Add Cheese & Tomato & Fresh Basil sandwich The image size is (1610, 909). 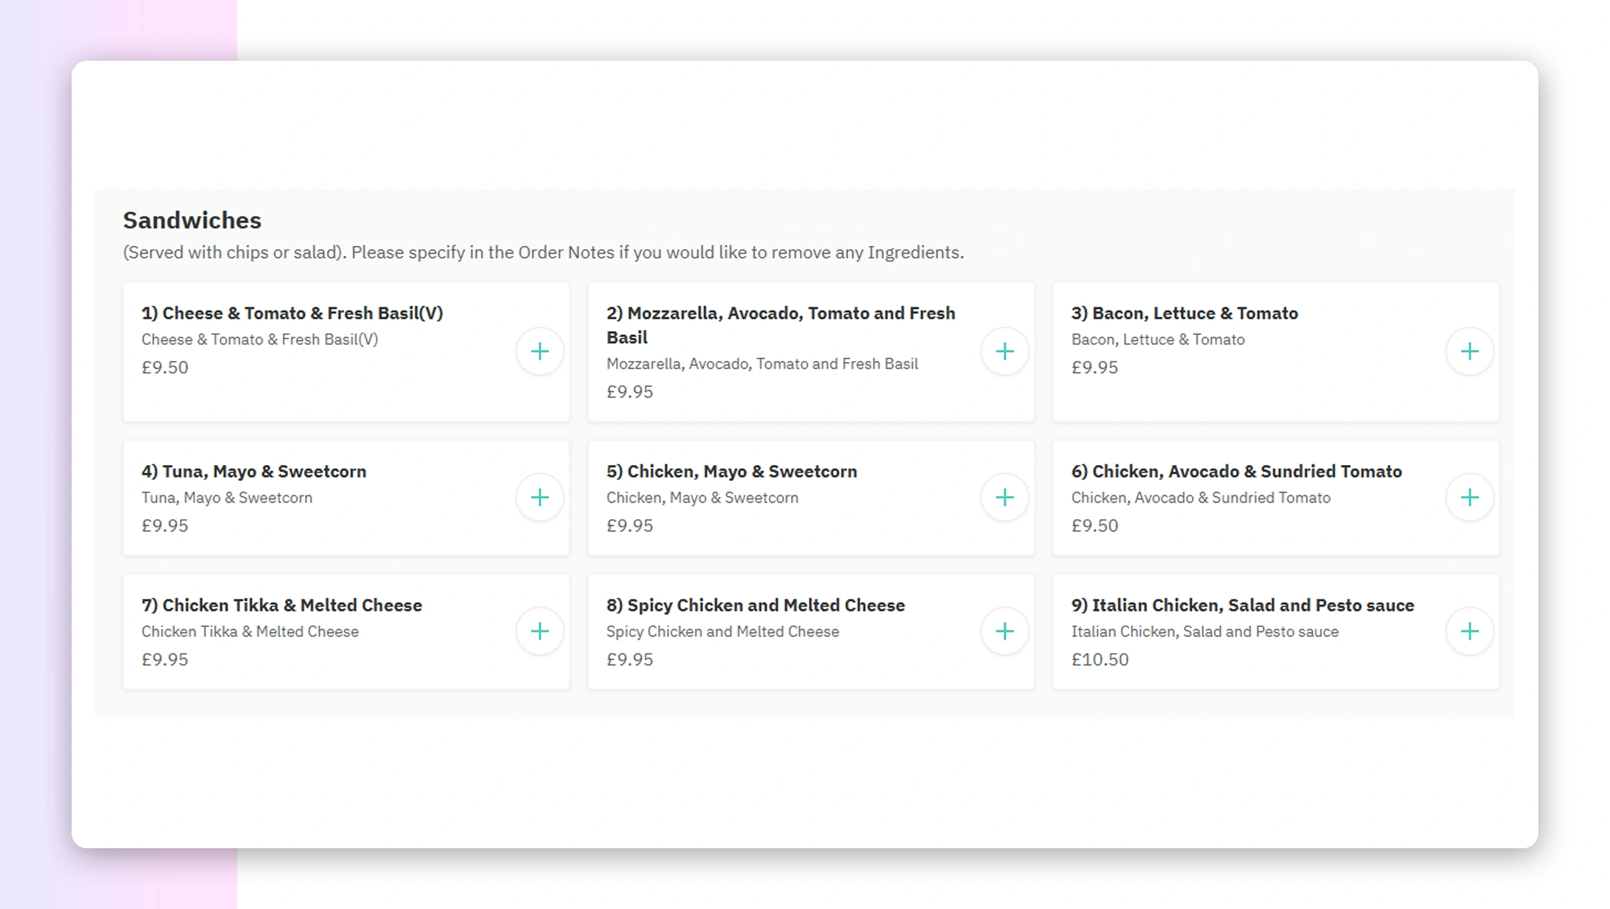pyautogui.click(x=539, y=351)
